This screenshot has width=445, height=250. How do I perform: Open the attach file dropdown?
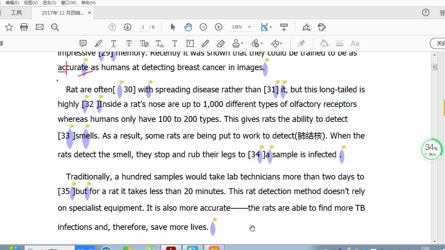point(257,43)
